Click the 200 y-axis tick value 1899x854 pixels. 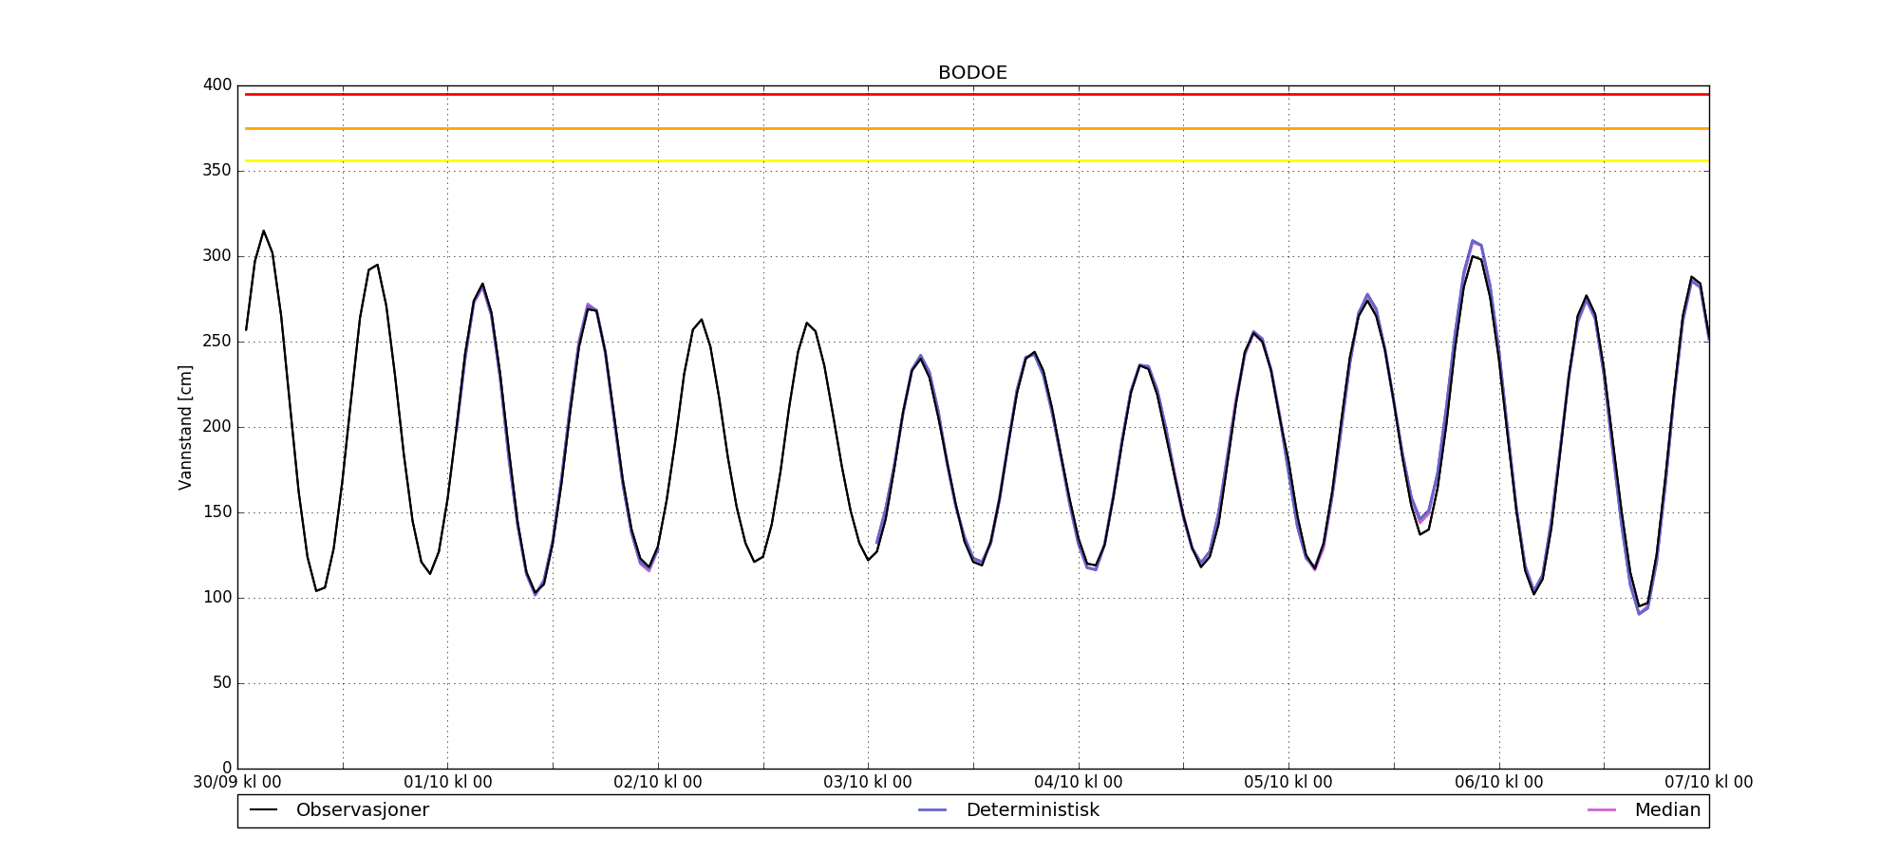pyautogui.click(x=217, y=427)
